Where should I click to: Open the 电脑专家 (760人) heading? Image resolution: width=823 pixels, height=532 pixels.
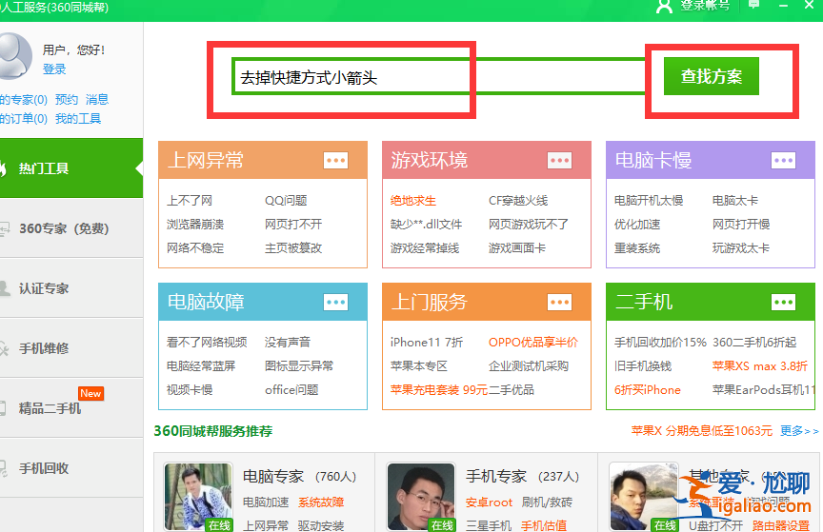click(x=299, y=477)
